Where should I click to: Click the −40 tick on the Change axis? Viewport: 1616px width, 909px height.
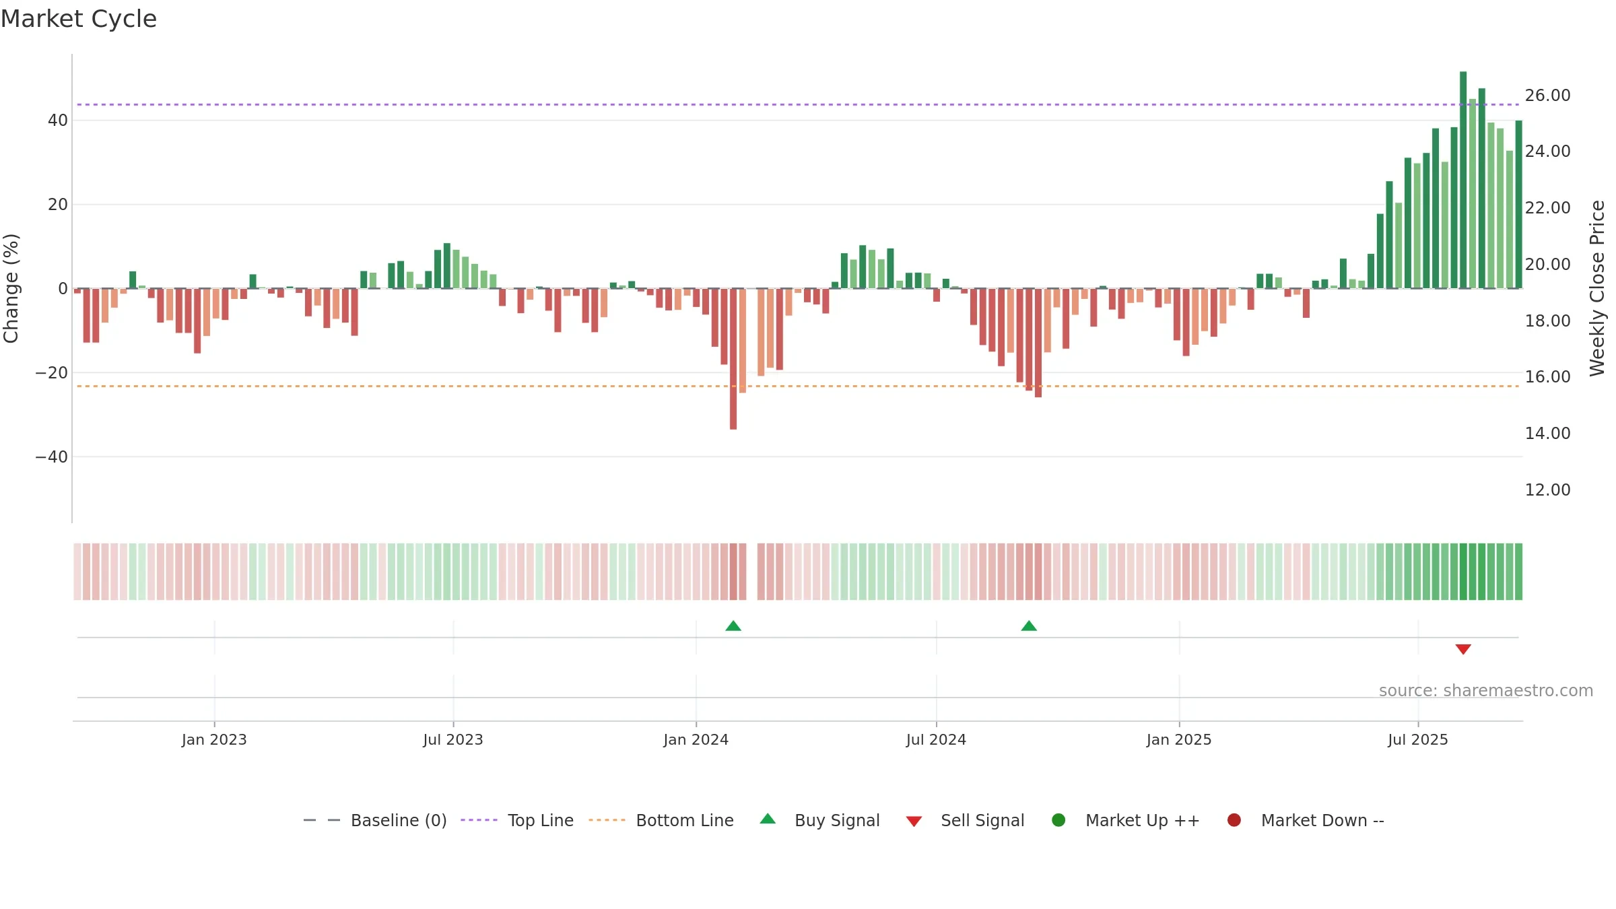coord(52,457)
